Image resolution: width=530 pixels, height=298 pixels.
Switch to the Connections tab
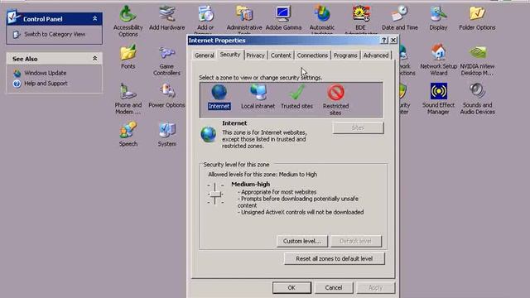tap(312, 55)
